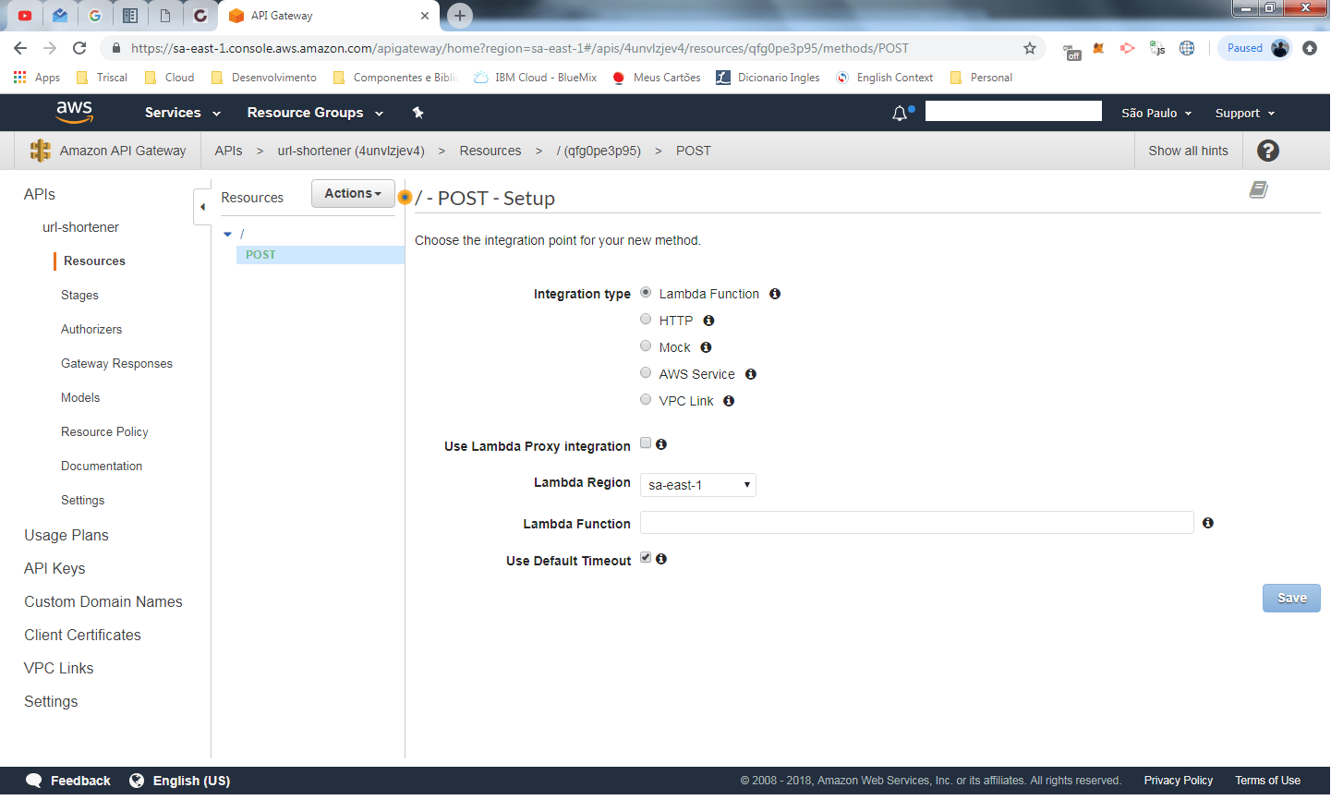Open the documentation book icon

tap(1259, 189)
